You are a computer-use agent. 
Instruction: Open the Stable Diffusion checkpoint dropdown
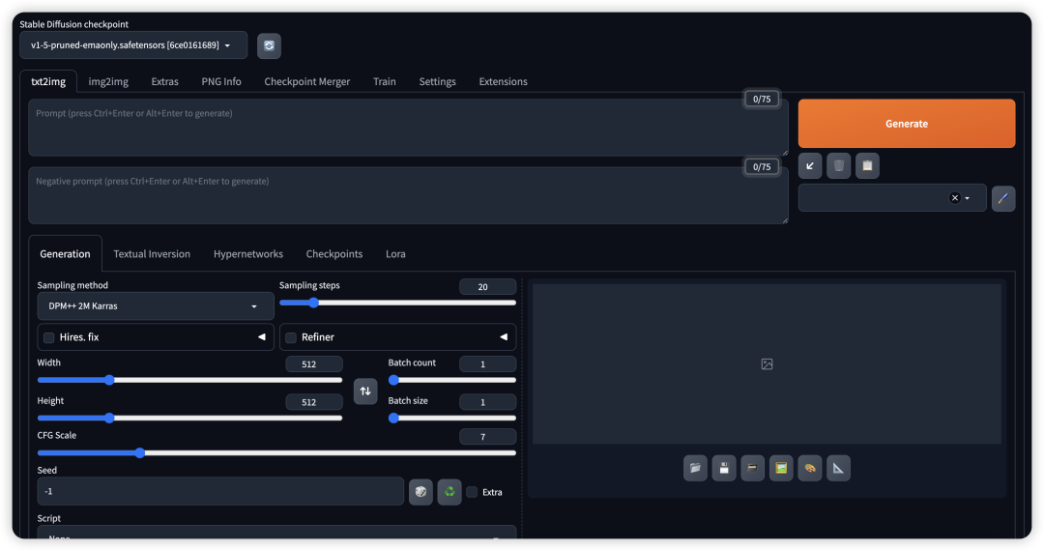(x=133, y=45)
